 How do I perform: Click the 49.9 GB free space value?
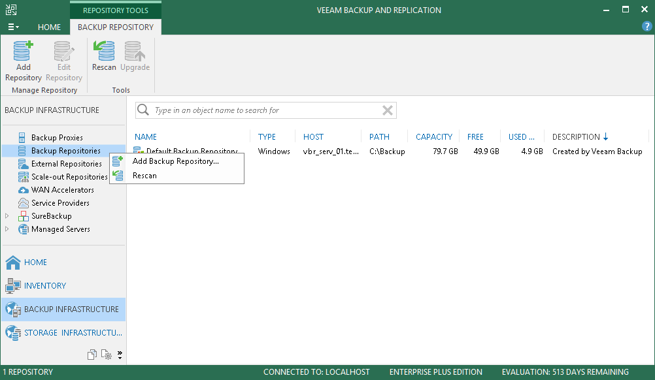coord(486,151)
